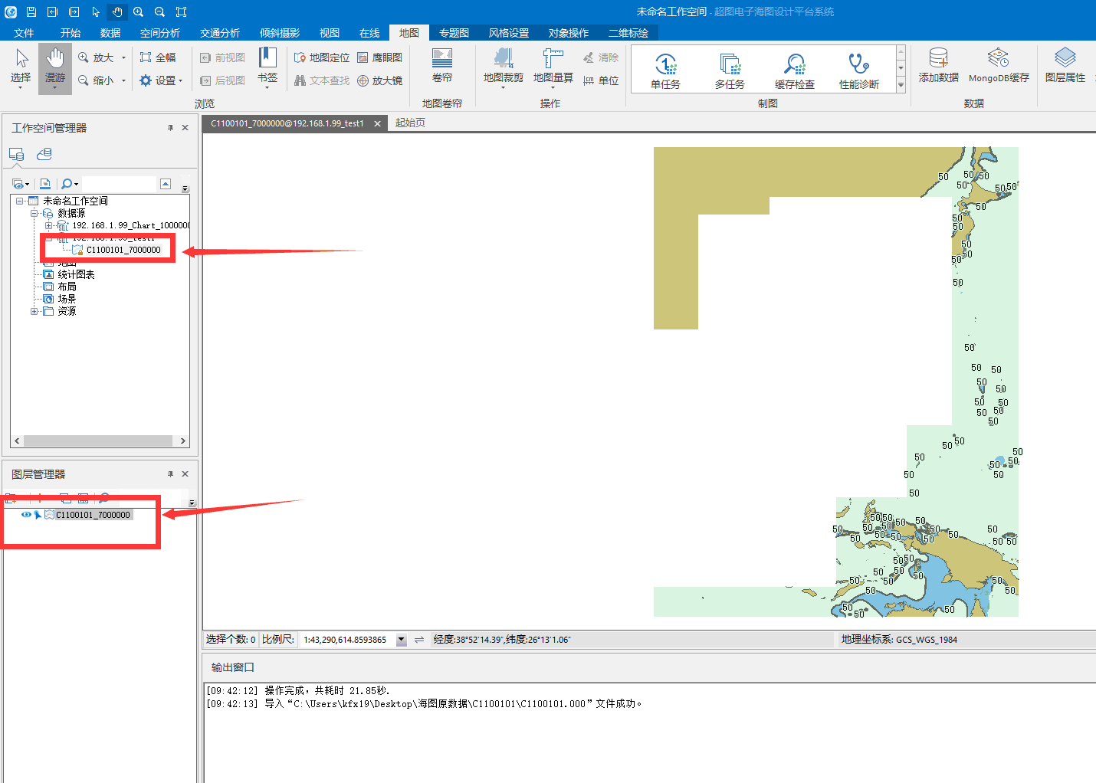
Task: Click the MongoDB缓存 cache tool
Action: (999, 66)
